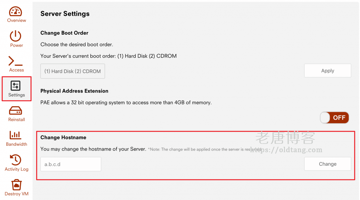Click the Reinstall disk drive icon

click(16, 111)
